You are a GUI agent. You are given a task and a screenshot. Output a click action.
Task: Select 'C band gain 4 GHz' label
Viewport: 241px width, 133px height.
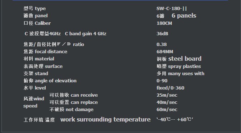85,34
